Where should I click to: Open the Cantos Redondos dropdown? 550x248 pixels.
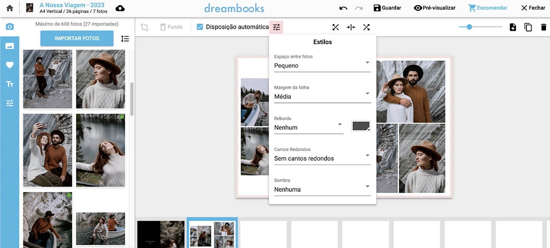pyautogui.click(x=322, y=158)
